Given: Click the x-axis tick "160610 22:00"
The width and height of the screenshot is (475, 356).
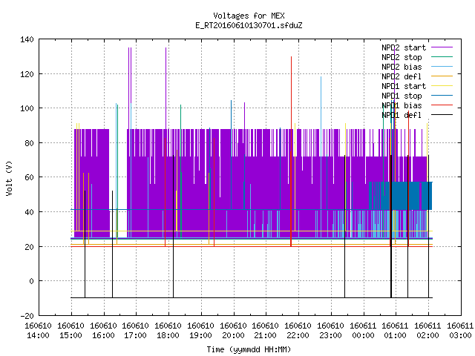Looking at the screenshot, I should tap(298, 331).
